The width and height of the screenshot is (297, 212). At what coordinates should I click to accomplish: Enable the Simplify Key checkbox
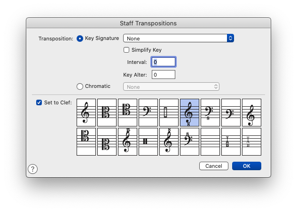tap(126, 50)
